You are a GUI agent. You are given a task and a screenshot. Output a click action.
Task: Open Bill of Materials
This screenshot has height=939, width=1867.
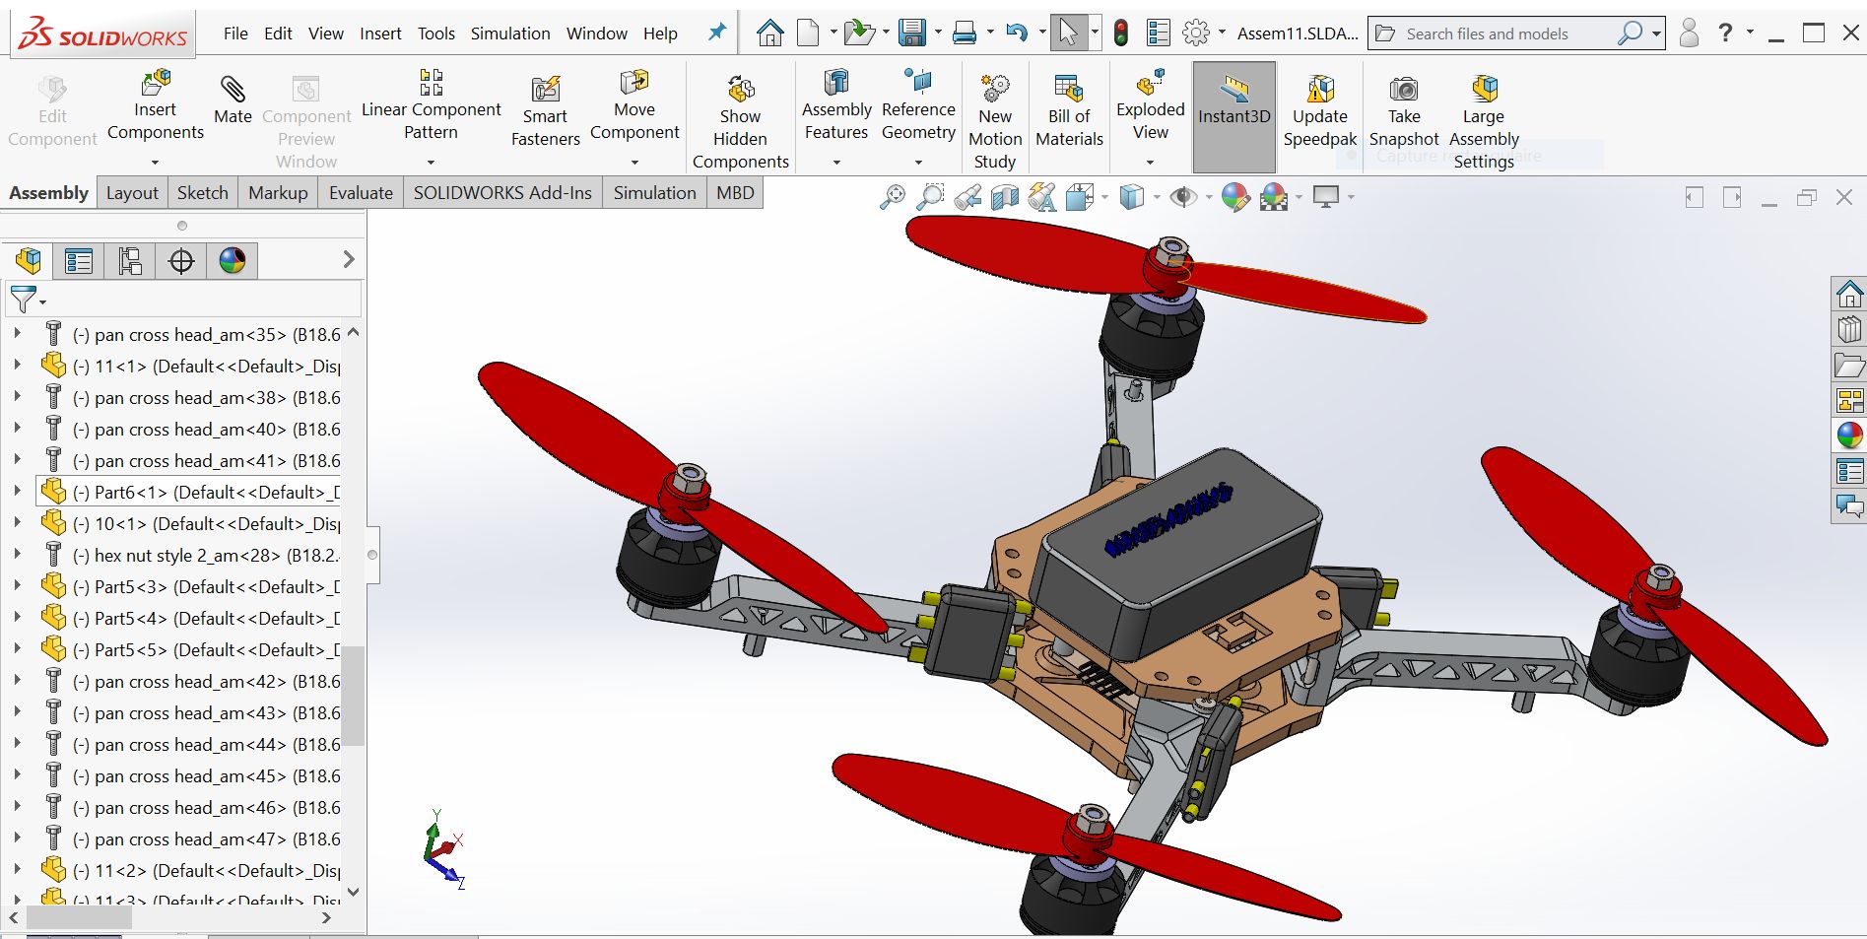(1069, 111)
